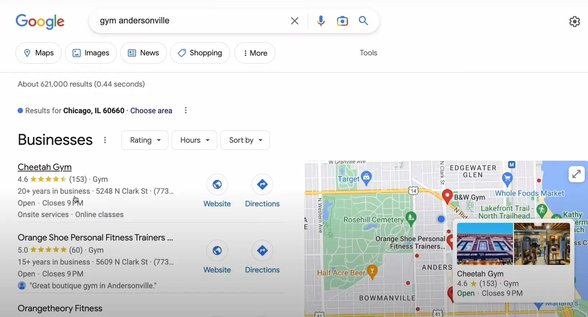This screenshot has width=588, height=317.
Task: Switch to the Shopping tab
Action: (x=200, y=53)
